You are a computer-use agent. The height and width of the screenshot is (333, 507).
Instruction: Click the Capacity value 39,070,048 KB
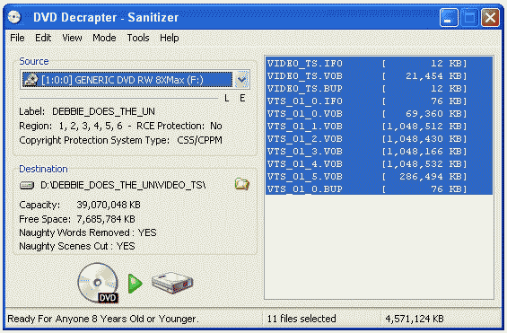pos(109,205)
